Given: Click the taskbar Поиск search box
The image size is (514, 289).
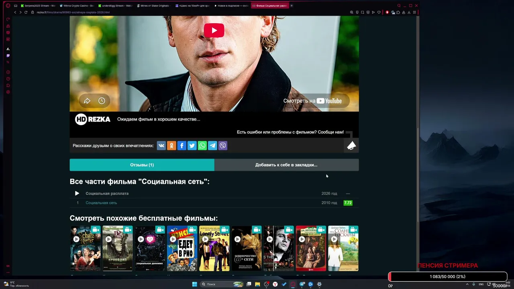Looking at the screenshot, I should (222, 284).
